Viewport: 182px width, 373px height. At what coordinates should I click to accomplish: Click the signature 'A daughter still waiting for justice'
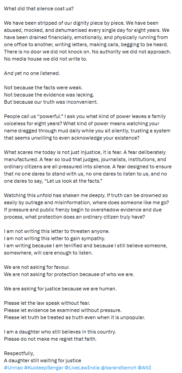pos(43,360)
